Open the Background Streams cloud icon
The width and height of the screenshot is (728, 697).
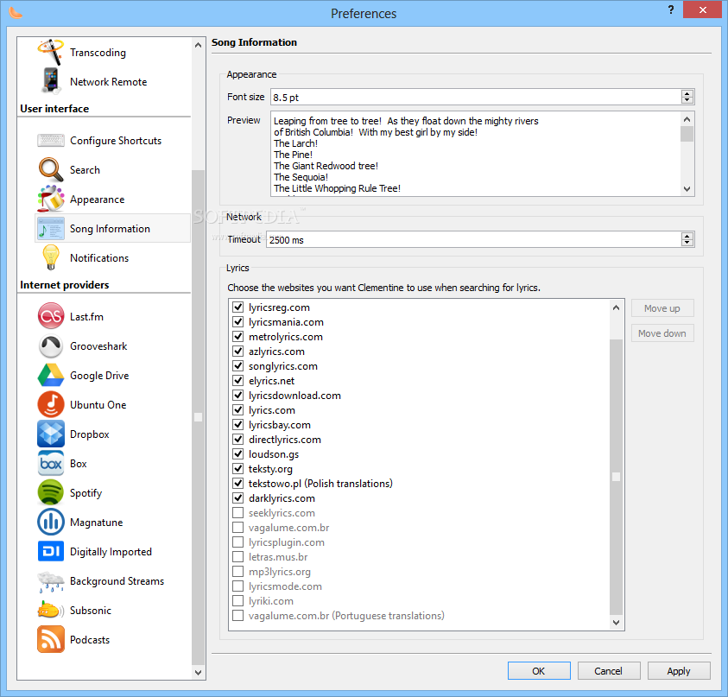[51, 581]
